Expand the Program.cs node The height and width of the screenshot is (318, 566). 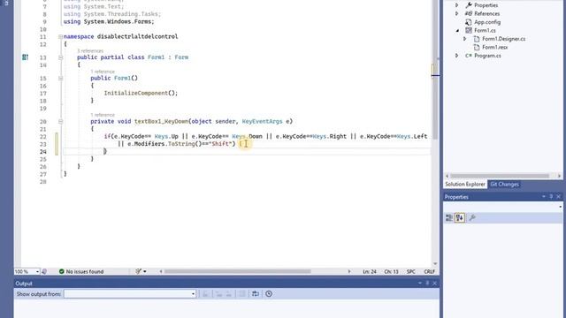(x=457, y=56)
